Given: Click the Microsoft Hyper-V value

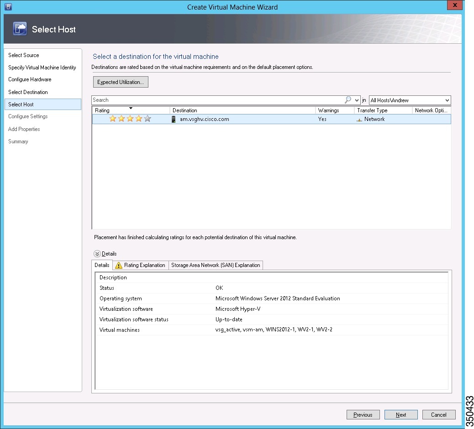Looking at the screenshot, I should point(238,309).
